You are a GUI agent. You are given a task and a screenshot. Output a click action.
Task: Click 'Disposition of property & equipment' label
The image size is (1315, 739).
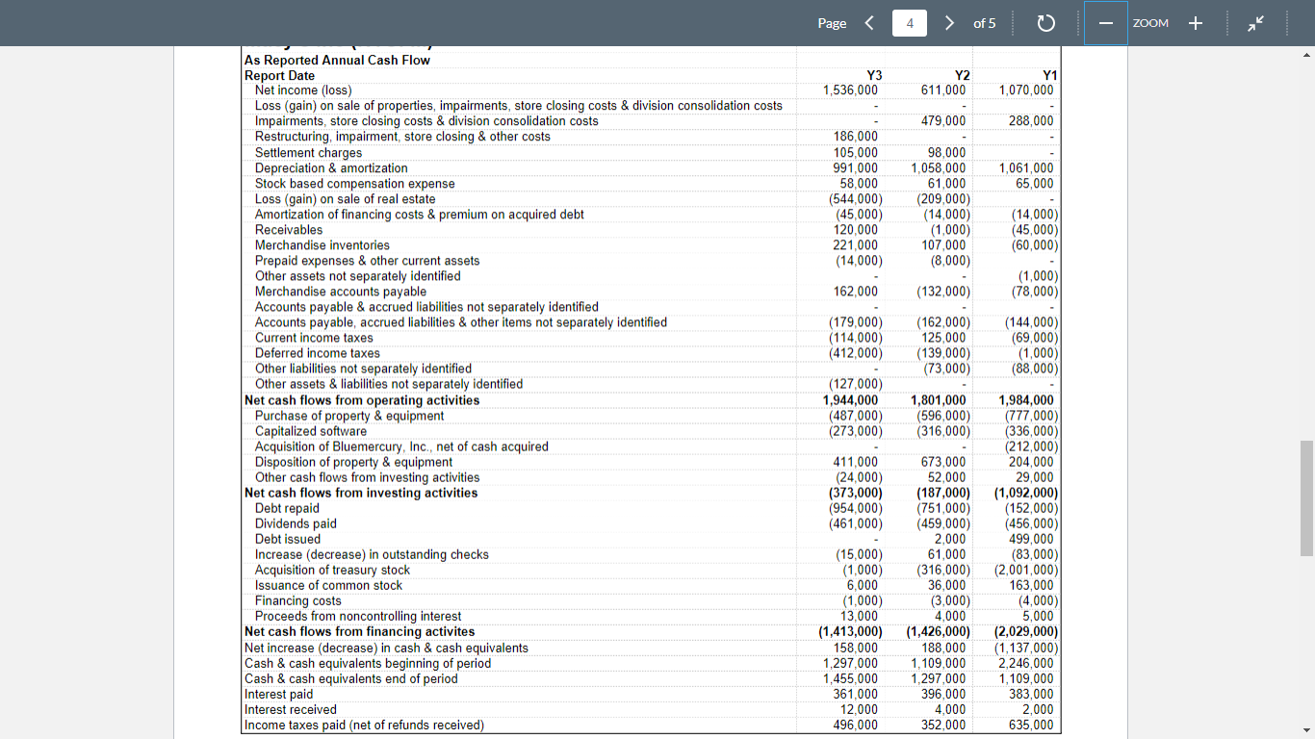point(353,462)
